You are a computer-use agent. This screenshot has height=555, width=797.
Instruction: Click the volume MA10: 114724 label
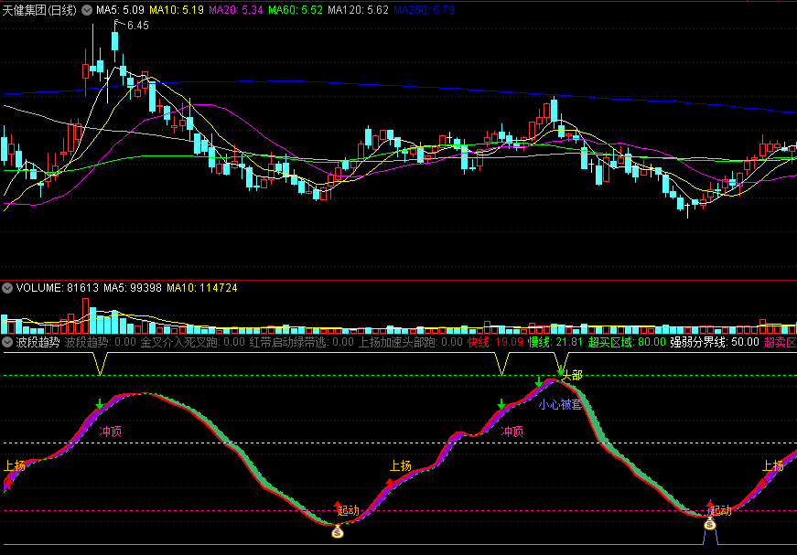(202, 288)
